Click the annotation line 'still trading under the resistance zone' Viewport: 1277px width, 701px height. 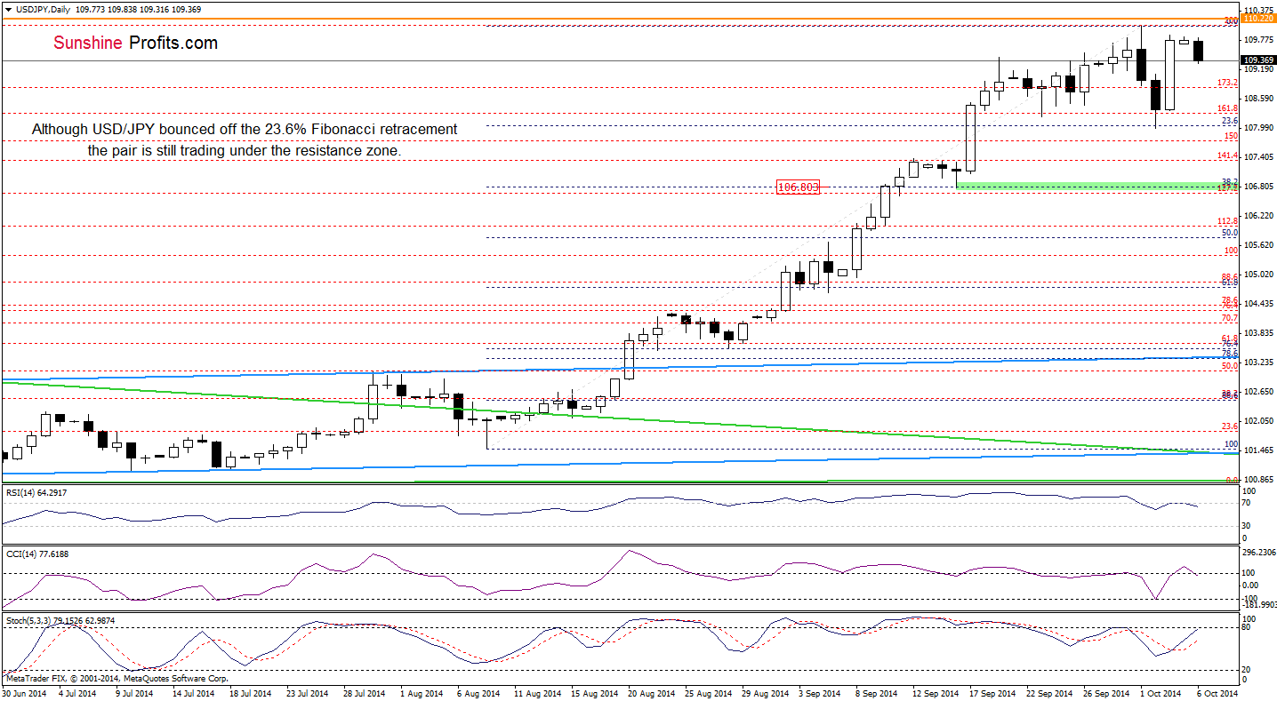(245, 151)
